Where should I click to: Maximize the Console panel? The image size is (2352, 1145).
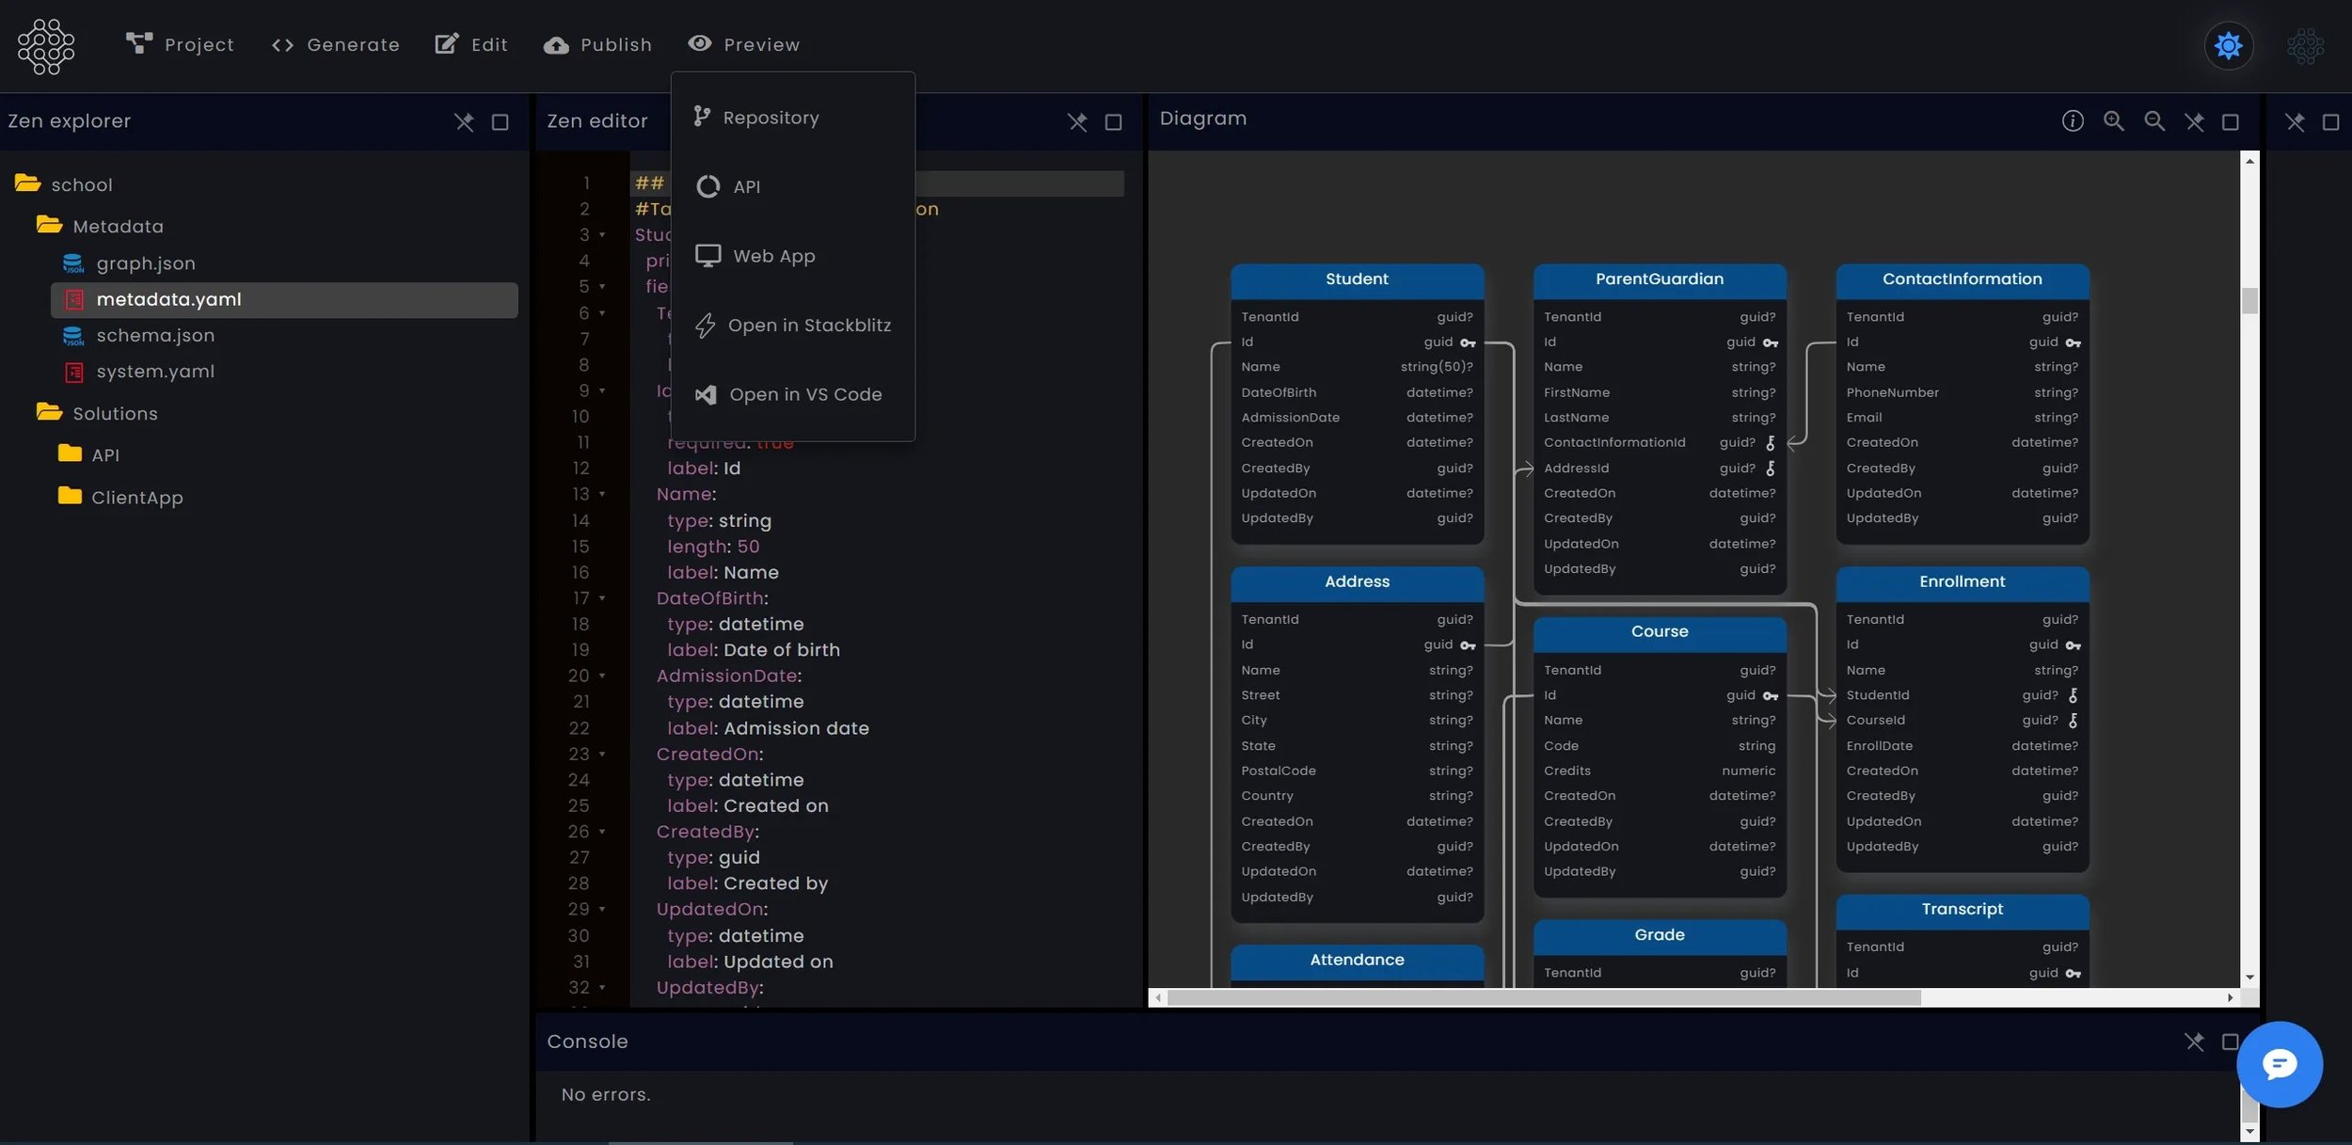coord(2230,1042)
